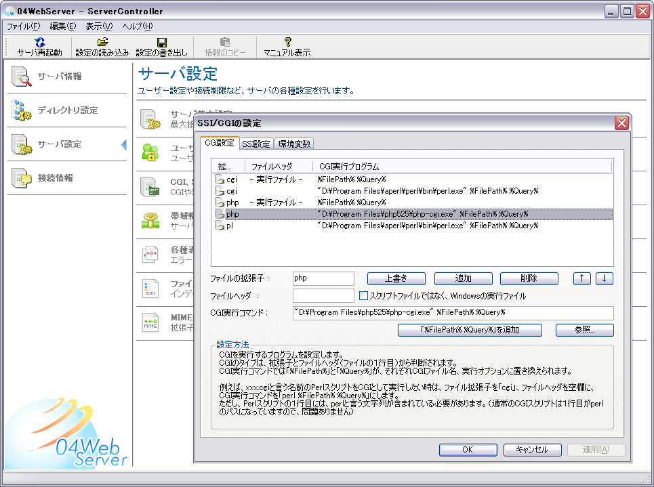Click the キャンセル button
This screenshot has height=487, width=654.
[532, 450]
